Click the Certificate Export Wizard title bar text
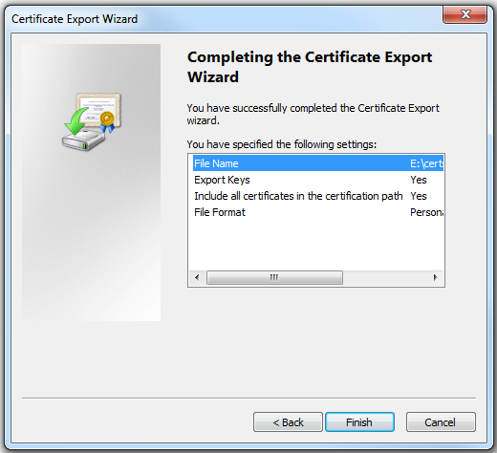Image resolution: width=497 pixels, height=453 pixels. point(75,19)
